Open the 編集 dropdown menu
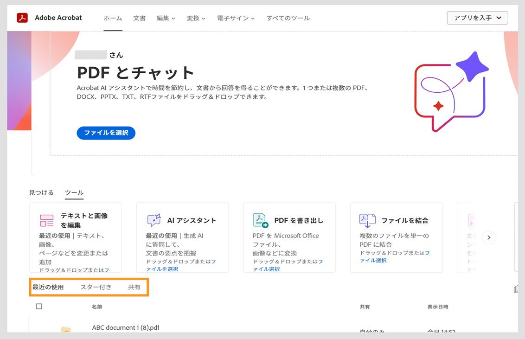The image size is (525, 339). (x=166, y=18)
